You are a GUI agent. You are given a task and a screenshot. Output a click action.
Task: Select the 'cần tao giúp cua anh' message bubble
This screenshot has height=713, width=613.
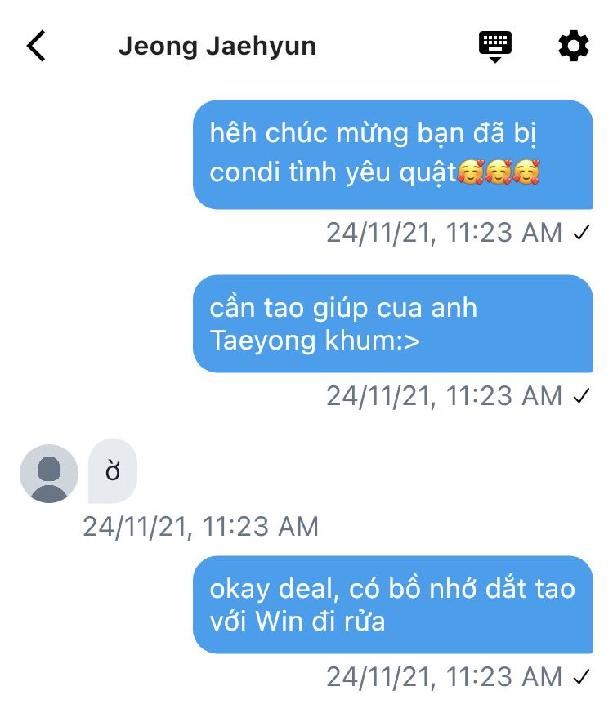(393, 323)
